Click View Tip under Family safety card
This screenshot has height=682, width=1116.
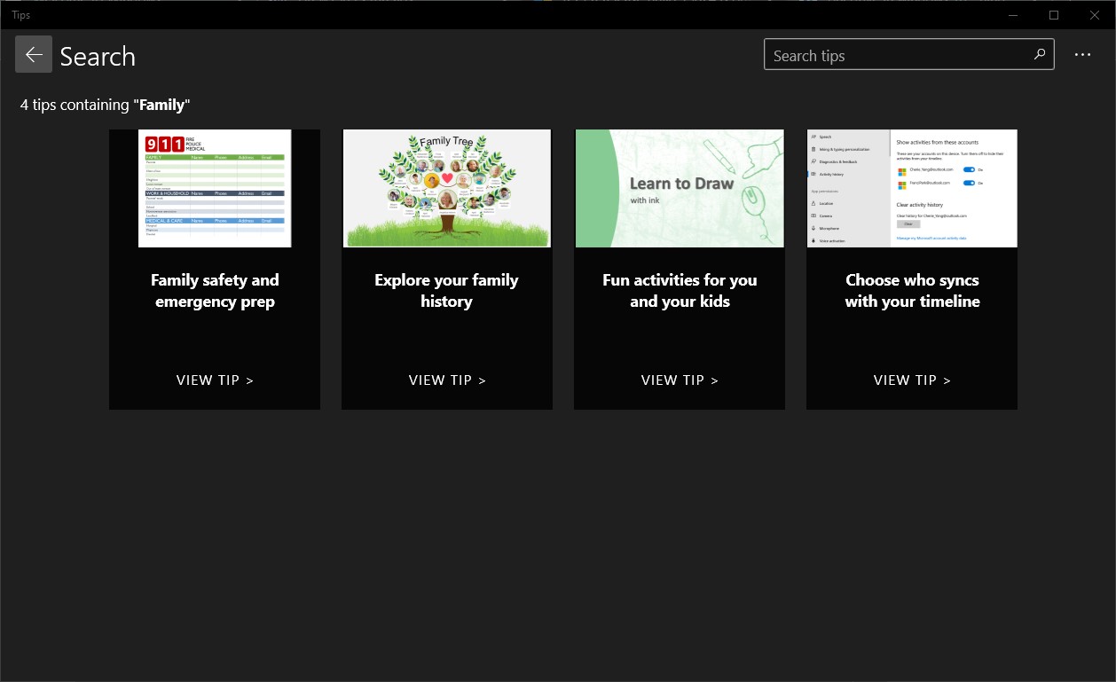point(215,380)
